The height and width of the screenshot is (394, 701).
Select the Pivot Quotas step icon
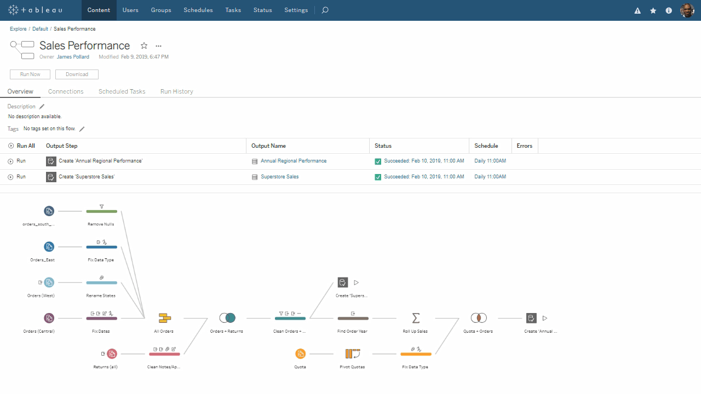(x=353, y=354)
